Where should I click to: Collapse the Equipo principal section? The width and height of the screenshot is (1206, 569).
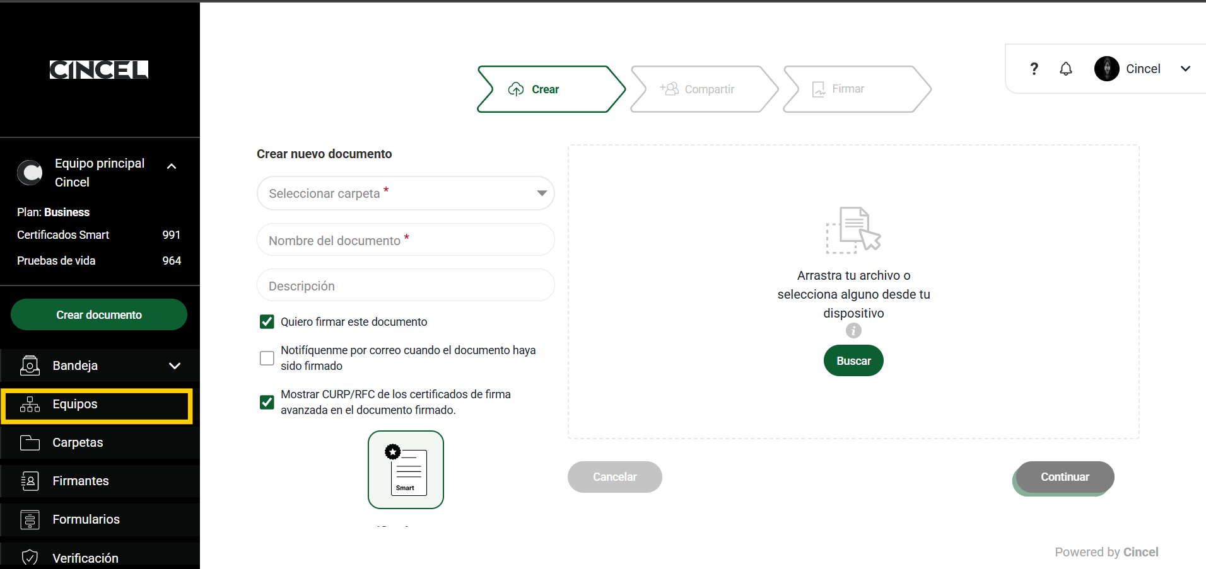(x=172, y=166)
